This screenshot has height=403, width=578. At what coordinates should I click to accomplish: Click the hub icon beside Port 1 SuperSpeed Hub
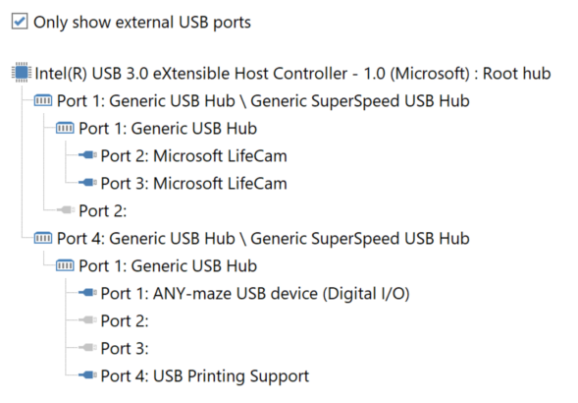click(x=43, y=100)
